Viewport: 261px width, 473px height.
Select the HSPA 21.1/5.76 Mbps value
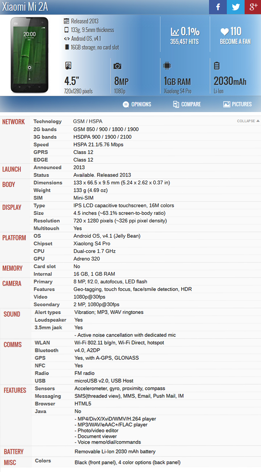coord(98,145)
